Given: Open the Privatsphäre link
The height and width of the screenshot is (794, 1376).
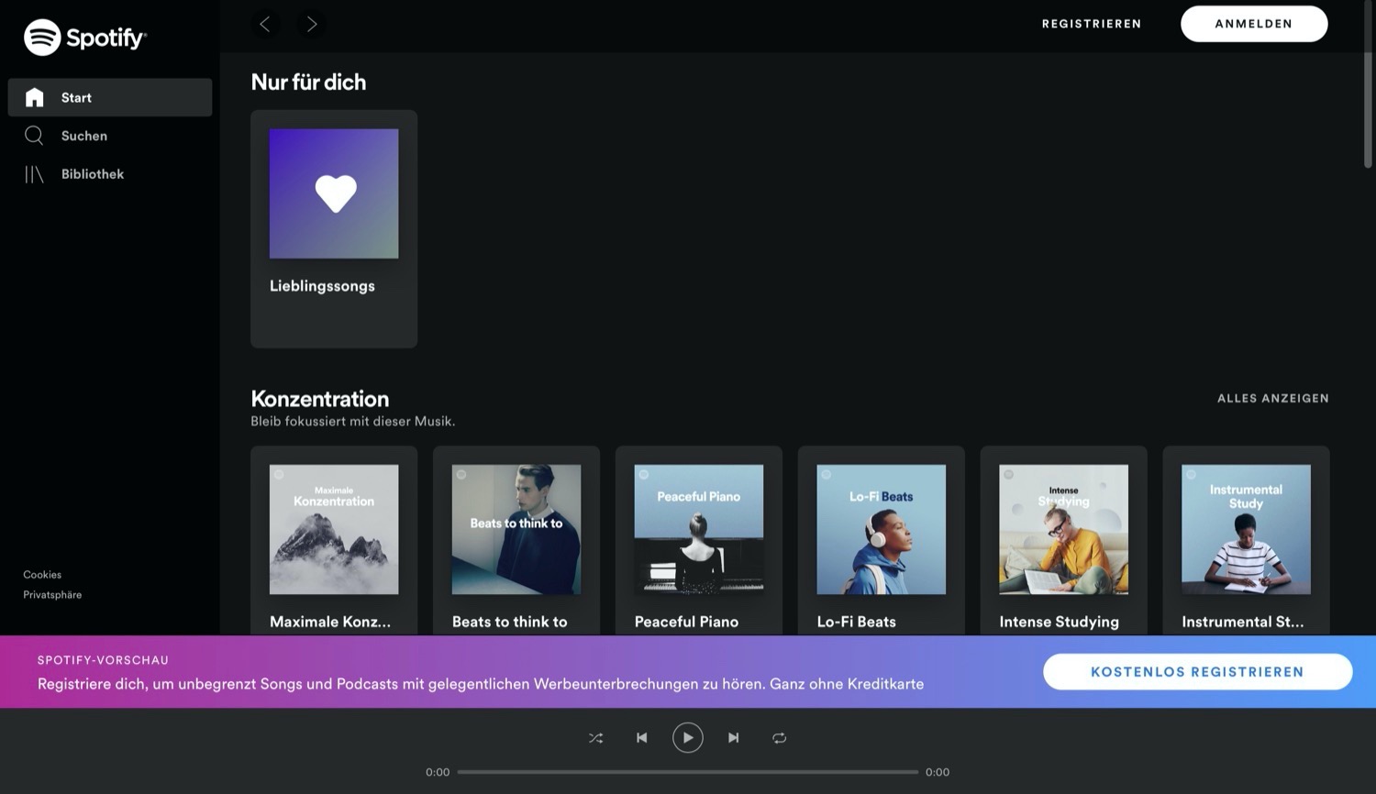Looking at the screenshot, I should click(x=52, y=595).
